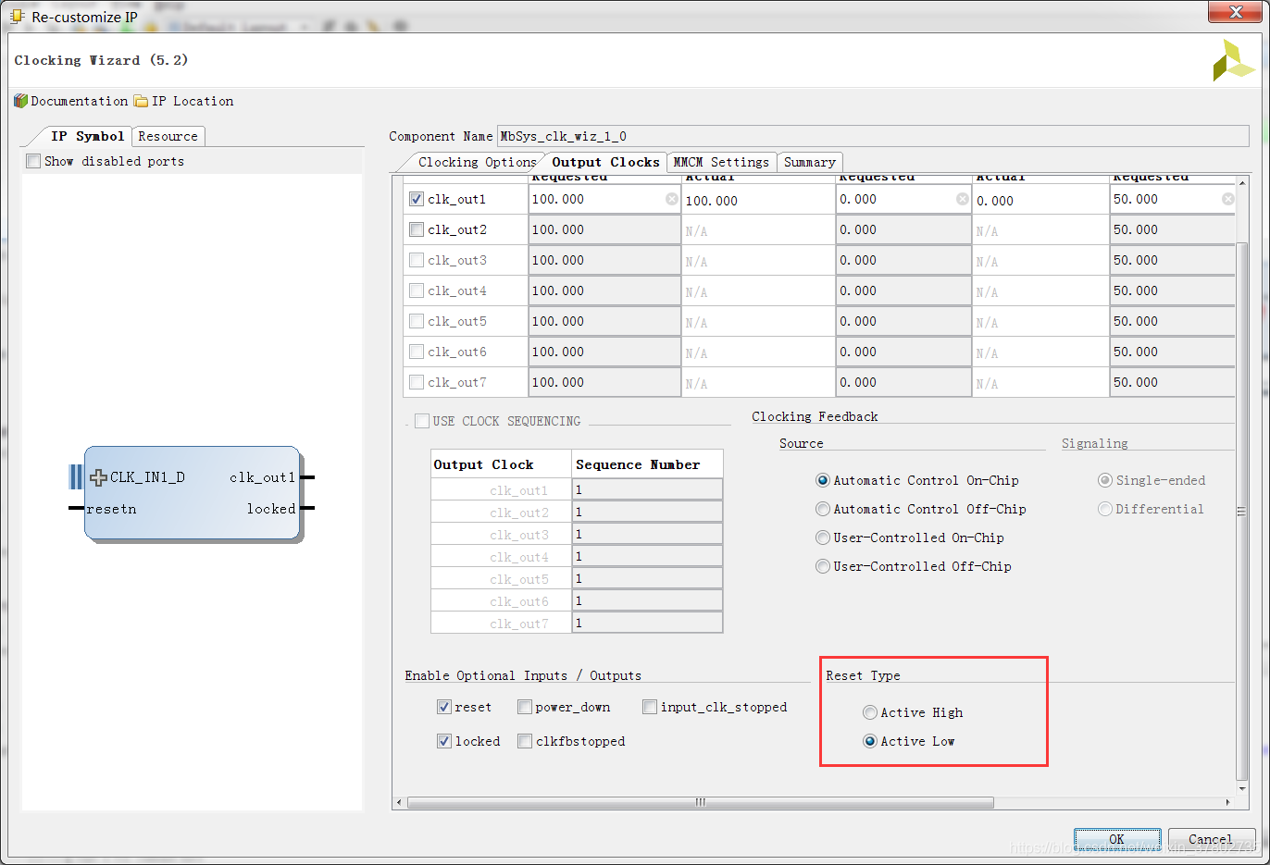The width and height of the screenshot is (1270, 865).
Task: Enable the clk_out2 output clock
Action: (x=417, y=229)
